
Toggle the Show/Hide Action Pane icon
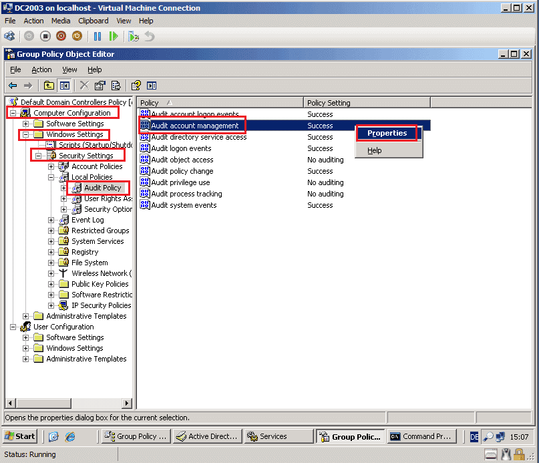(x=152, y=86)
